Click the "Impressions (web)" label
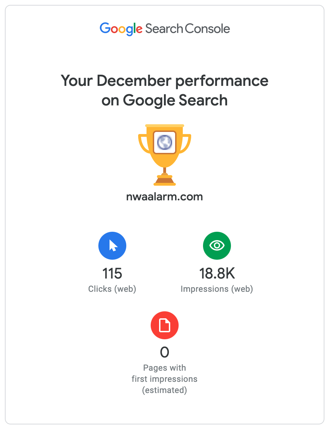The width and height of the screenshot is (330, 430). click(217, 289)
